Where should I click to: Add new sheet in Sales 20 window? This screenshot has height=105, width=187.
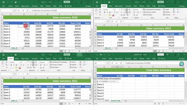point(23,48)
